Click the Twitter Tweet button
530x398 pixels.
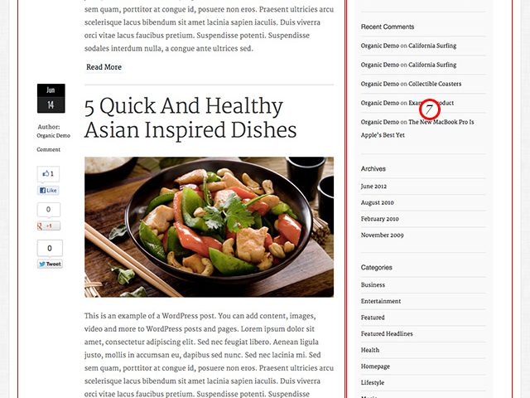[50, 264]
